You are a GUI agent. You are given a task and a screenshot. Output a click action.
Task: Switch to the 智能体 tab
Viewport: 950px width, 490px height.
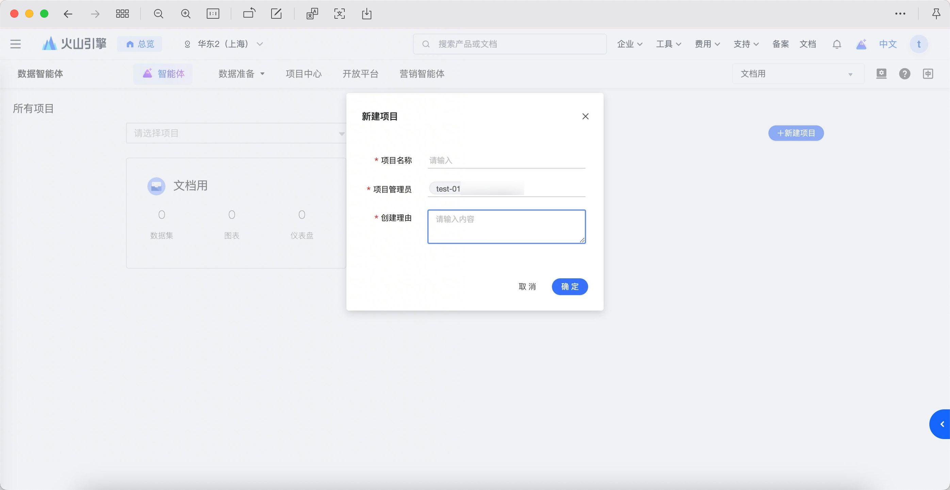click(163, 74)
